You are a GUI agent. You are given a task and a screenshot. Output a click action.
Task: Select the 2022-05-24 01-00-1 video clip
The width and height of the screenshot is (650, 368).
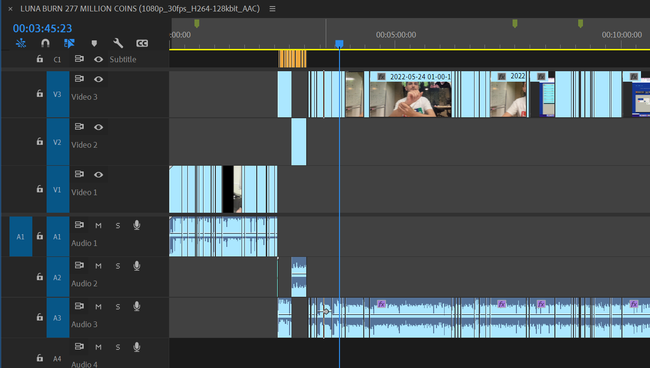click(x=410, y=94)
